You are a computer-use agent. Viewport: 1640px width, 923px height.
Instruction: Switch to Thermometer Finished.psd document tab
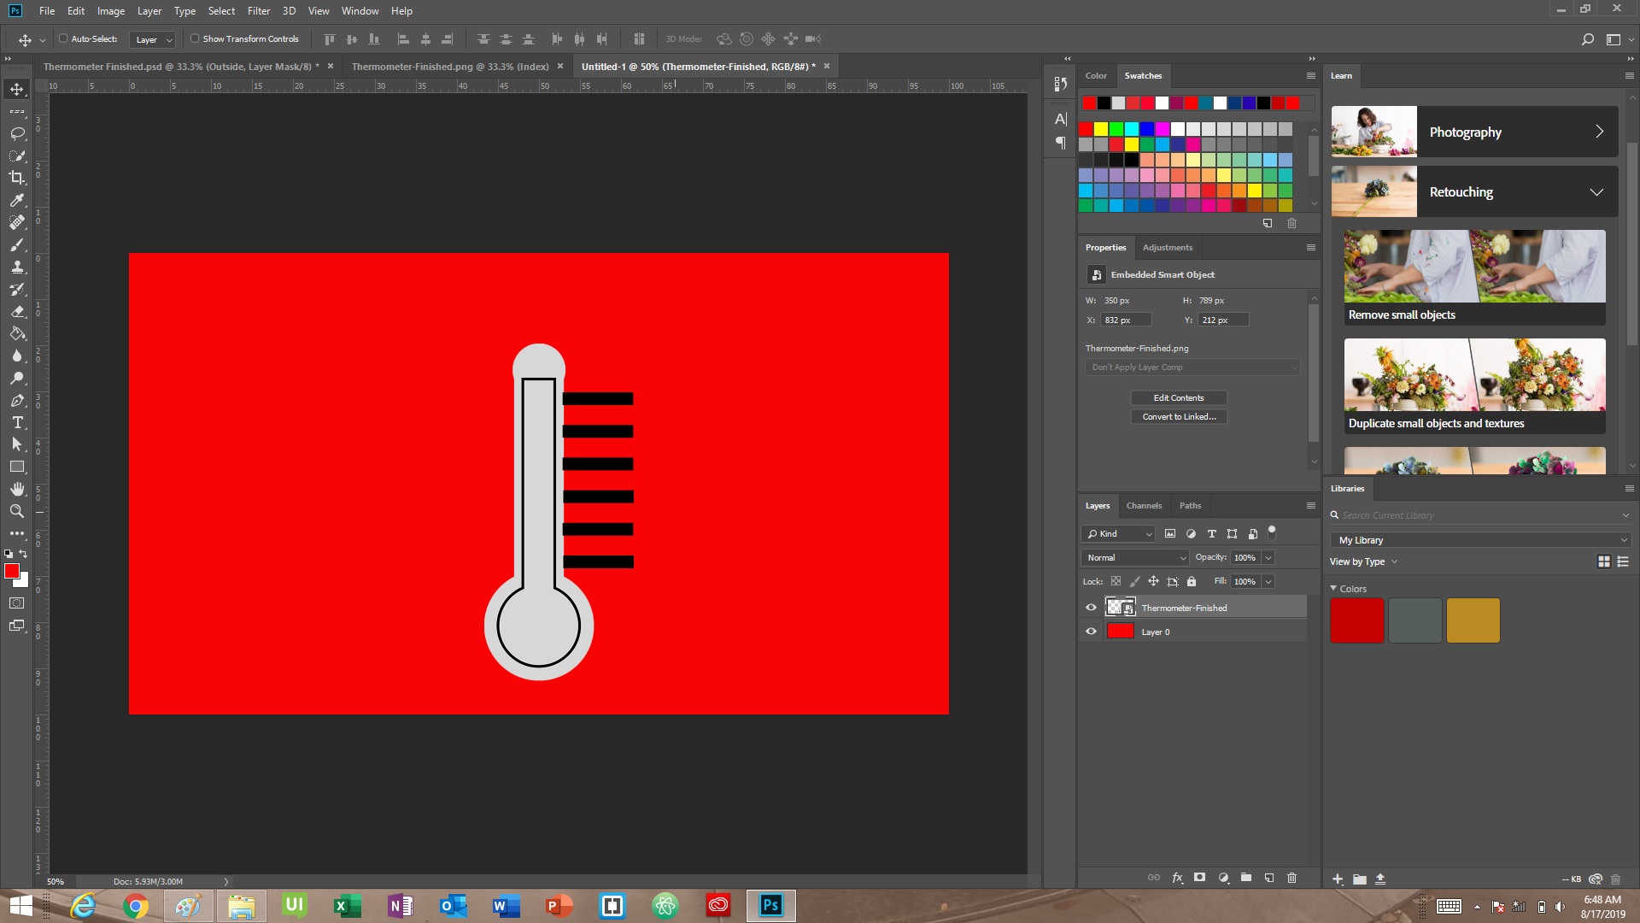181,66
